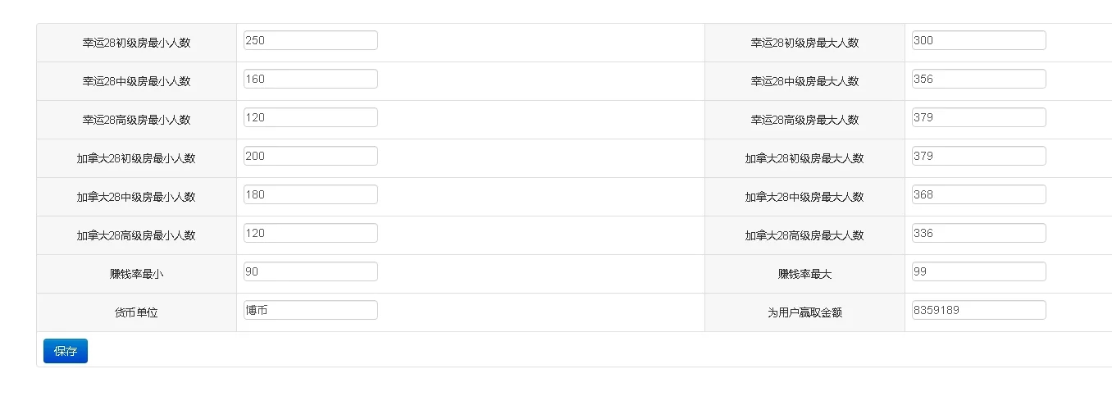Image resolution: width=1112 pixels, height=401 pixels.
Task: Click the 为用户赢取金额 amount input field
Action: (x=978, y=310)
